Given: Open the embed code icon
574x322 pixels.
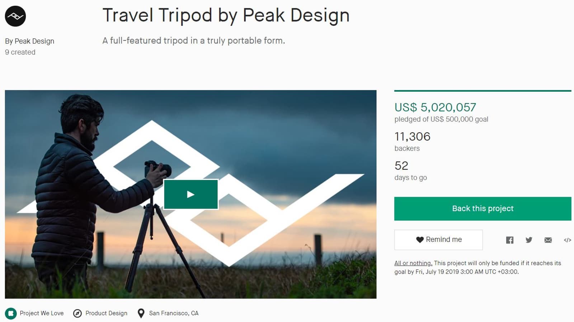Looking at the screenshot, I should point(567,240).
